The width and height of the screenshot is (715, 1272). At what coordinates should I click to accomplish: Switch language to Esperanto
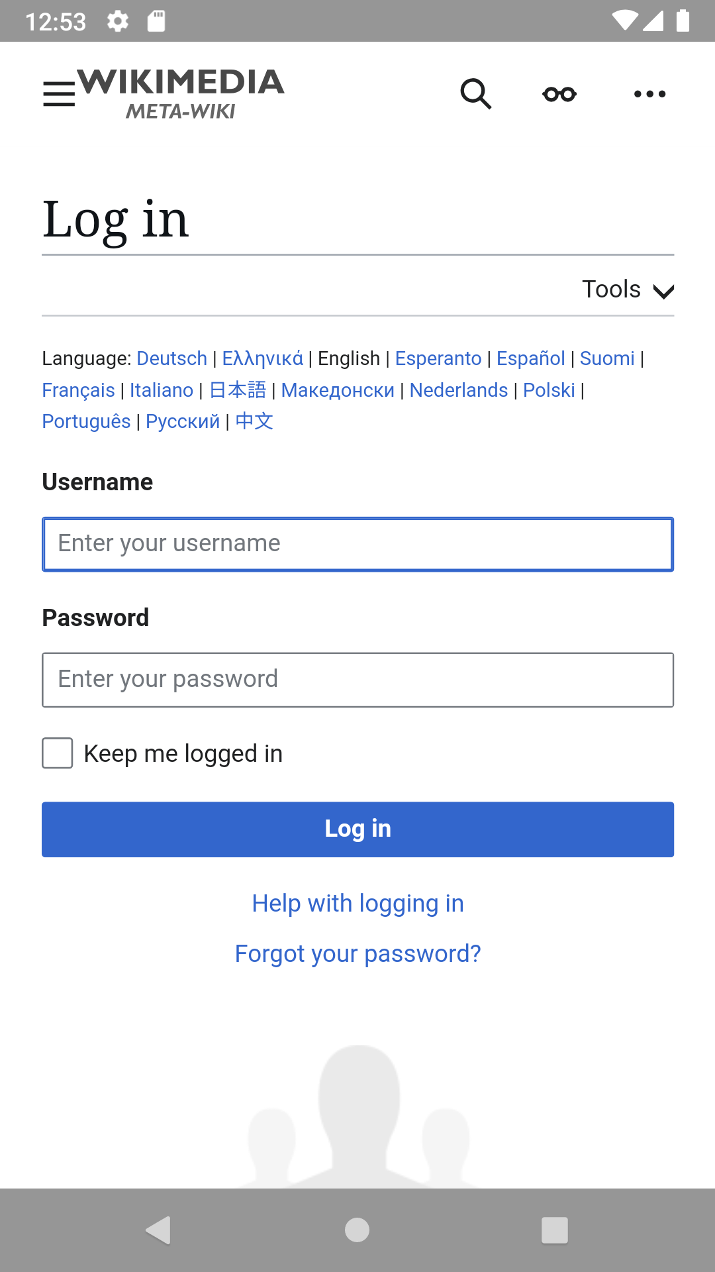[438, 358]
